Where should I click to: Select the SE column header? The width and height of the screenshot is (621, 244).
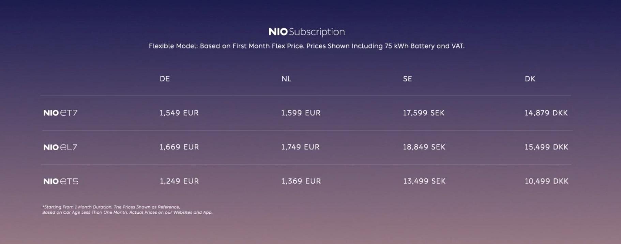click(x=407, y=79)
